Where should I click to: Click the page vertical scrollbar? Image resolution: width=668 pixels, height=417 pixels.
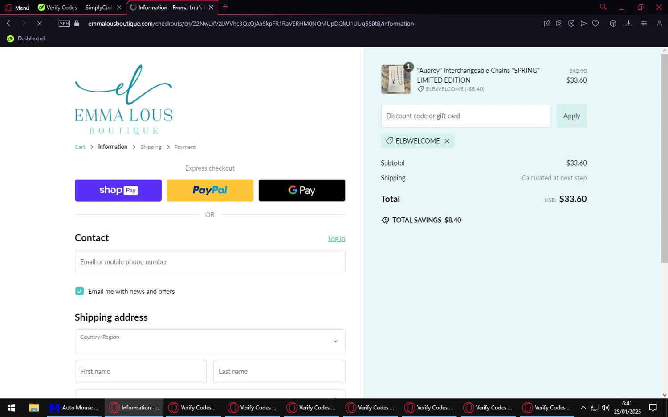click(664, 158)
